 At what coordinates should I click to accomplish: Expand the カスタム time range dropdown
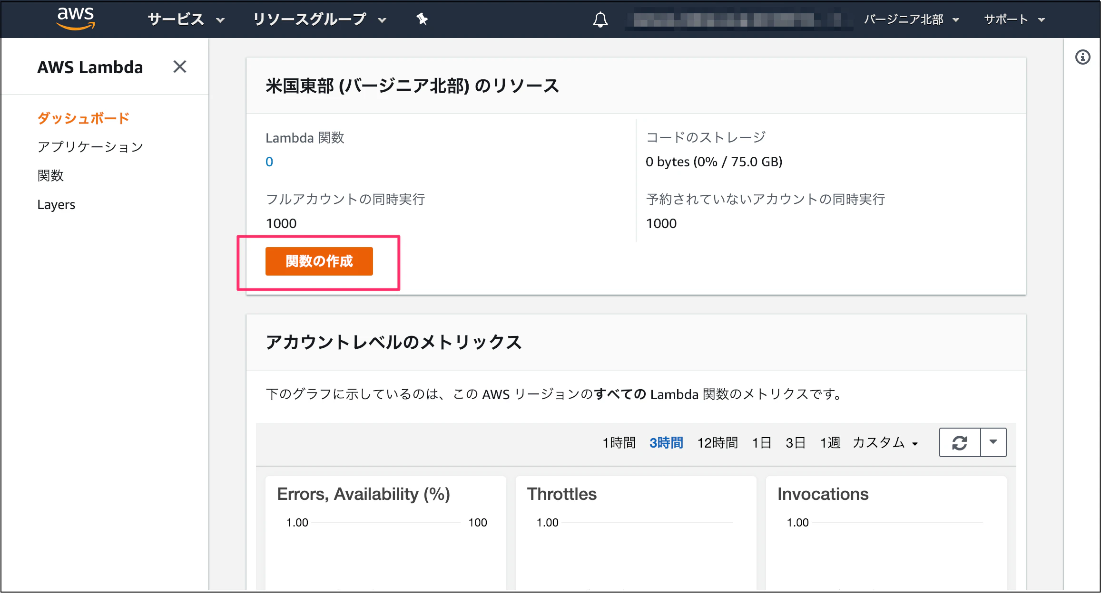[885, 443]
